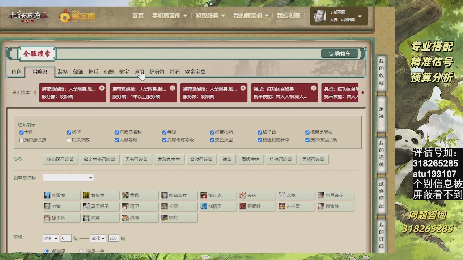Filter by 鎏金宝鉴召唤兽 type

[99, 159]
